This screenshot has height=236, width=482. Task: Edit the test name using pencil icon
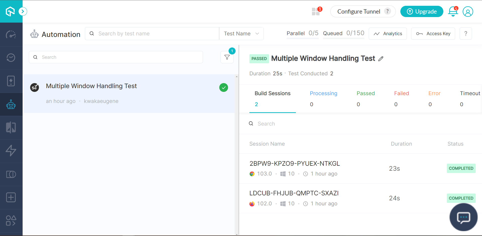click(x=381, y=58)
